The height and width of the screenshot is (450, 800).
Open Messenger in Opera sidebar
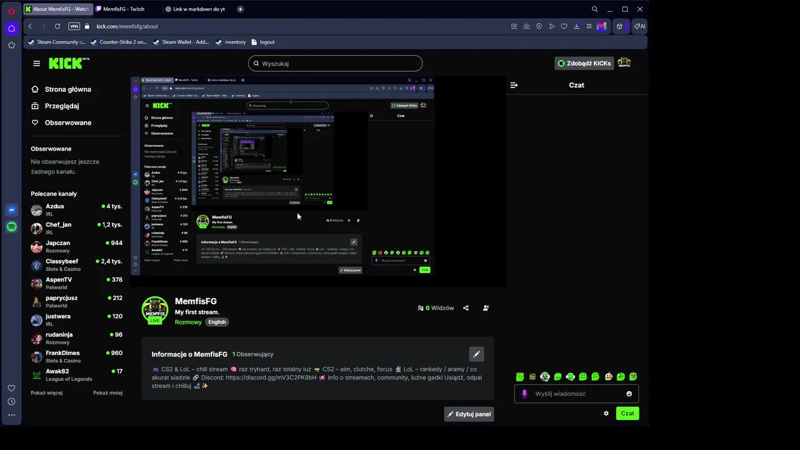11,211
